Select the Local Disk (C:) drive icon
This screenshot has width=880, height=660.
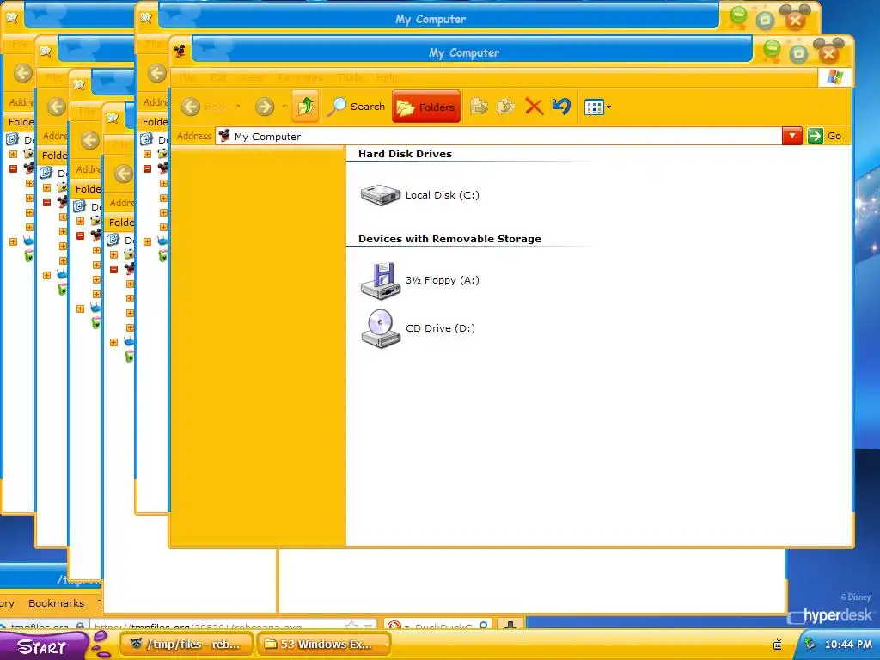click(381, 195)
